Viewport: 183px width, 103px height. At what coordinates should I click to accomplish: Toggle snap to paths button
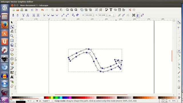coord(179,56)
